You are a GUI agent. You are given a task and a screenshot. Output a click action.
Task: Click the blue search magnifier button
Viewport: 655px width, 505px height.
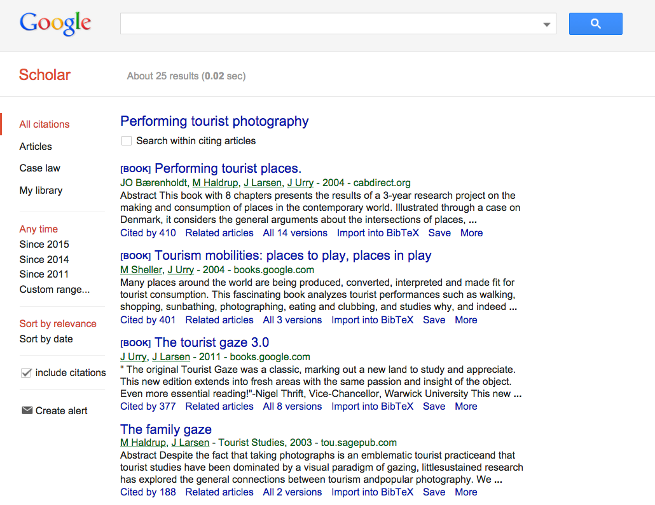point(595,23)
